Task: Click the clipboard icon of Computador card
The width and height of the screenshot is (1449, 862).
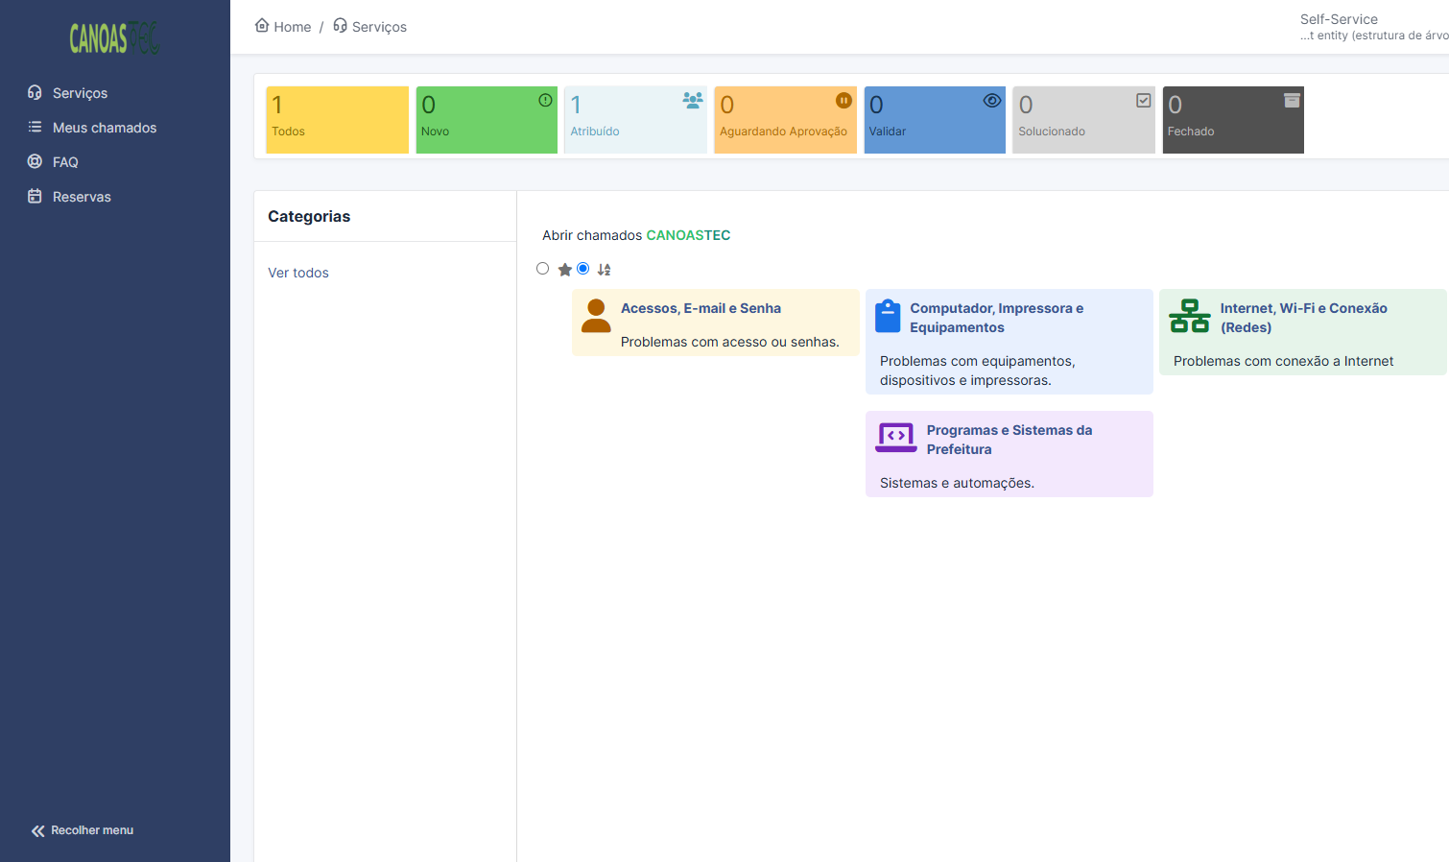Action: [888, 316]
